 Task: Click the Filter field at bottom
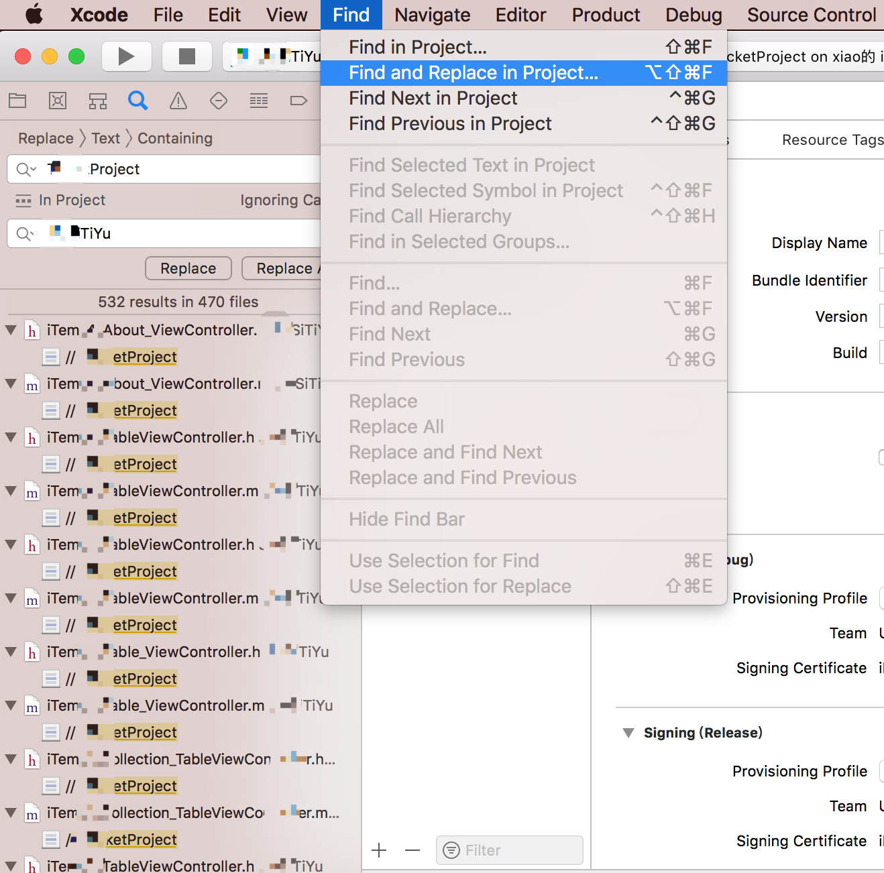(x=510, y=850)
